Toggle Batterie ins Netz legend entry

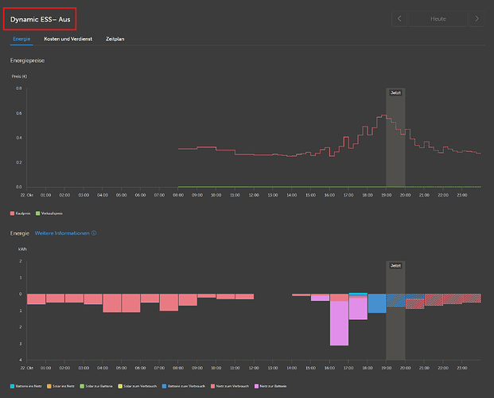[x=25, y=386]
